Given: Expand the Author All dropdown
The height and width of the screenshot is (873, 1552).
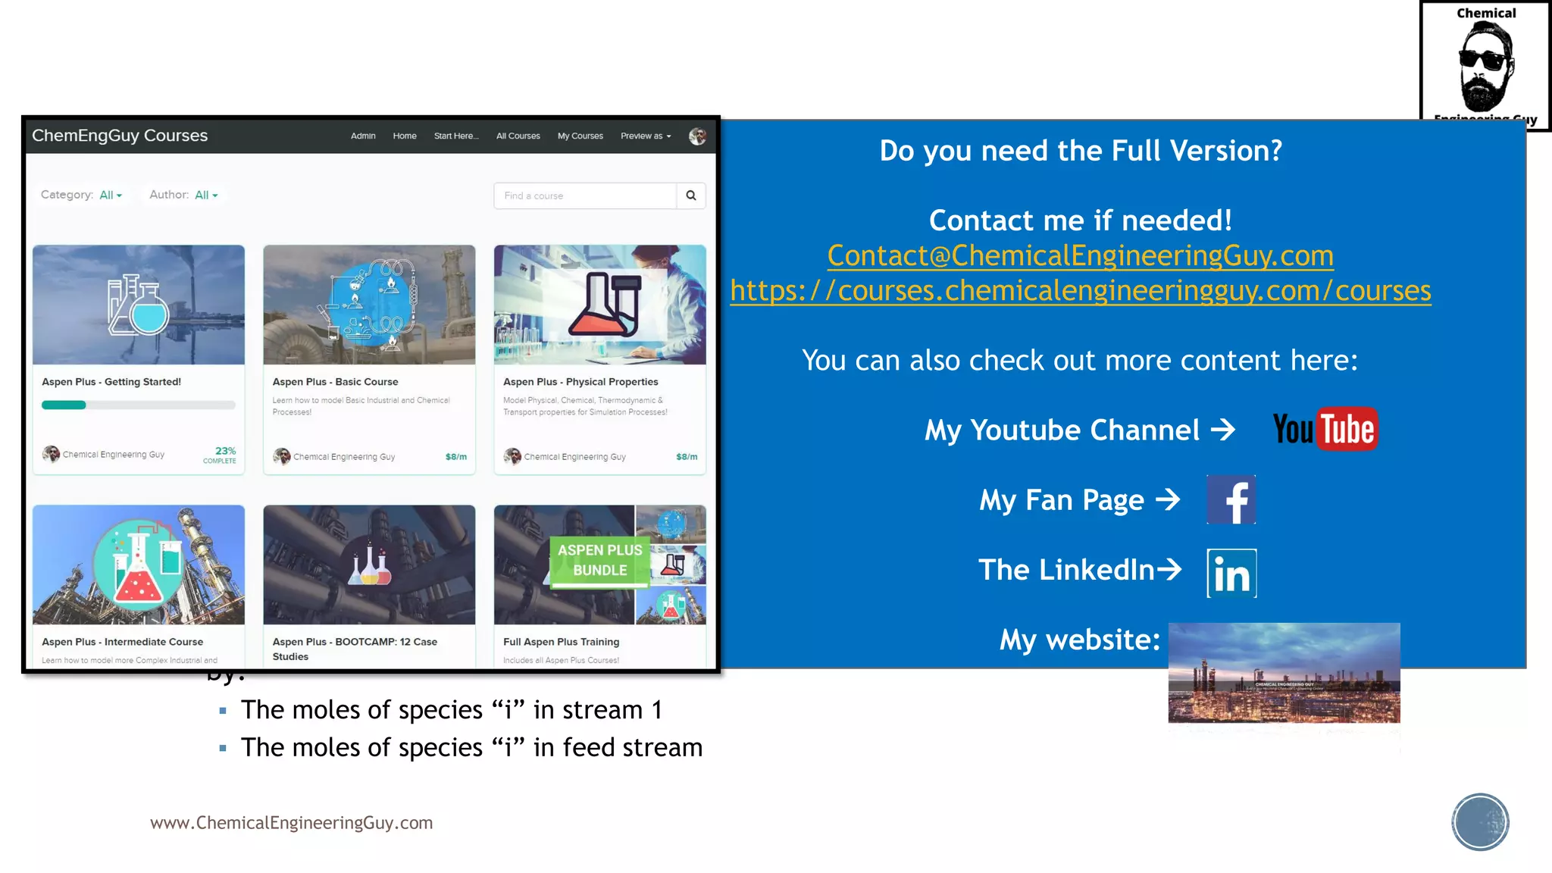Looking at the screenshot, I should [x=206, y=196].
